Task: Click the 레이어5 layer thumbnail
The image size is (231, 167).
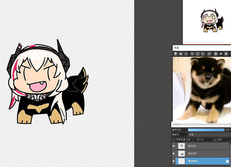Action: click(x=182, y=154)
